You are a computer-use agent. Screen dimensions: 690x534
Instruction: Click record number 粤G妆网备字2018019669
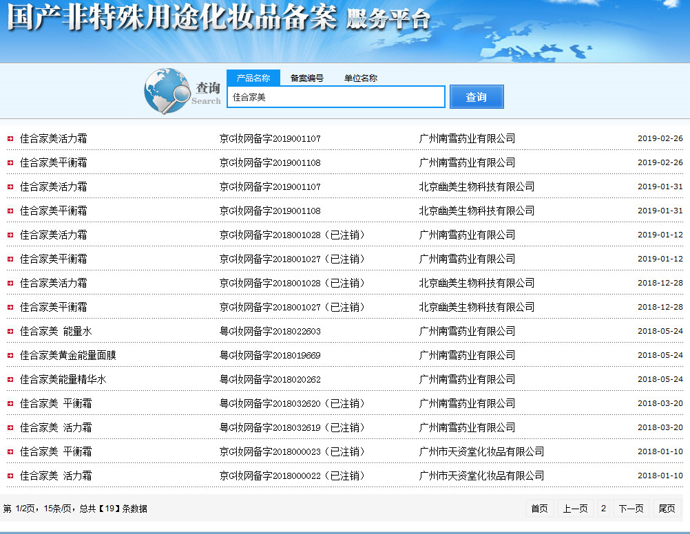[x=270, y=356]
